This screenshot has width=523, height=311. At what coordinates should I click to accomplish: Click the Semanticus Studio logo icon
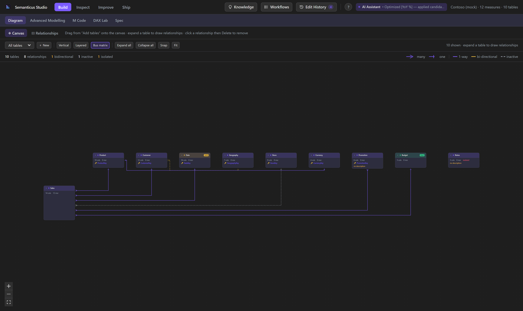coord(8,7)
